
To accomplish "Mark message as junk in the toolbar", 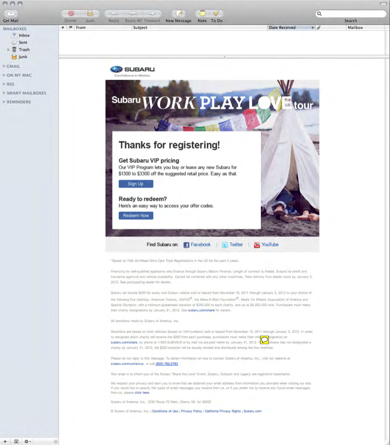I will point(90,13).
